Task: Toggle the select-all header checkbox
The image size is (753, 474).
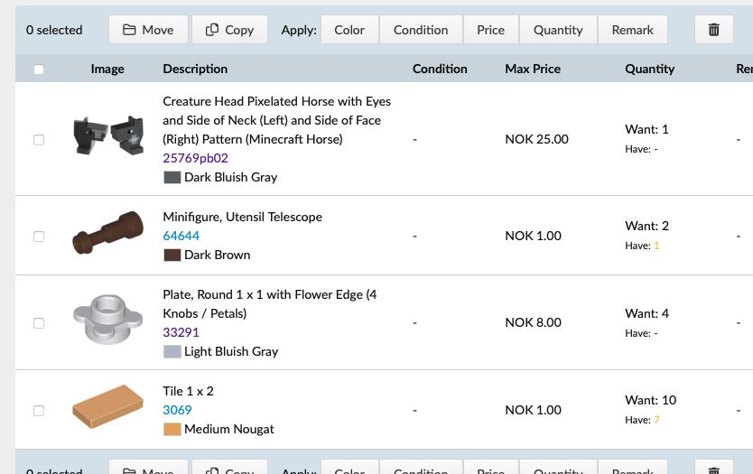Action: [x=39, y=70]
